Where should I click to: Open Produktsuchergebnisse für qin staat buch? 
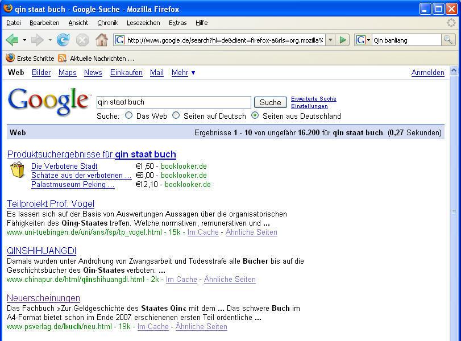coord(92,155)
